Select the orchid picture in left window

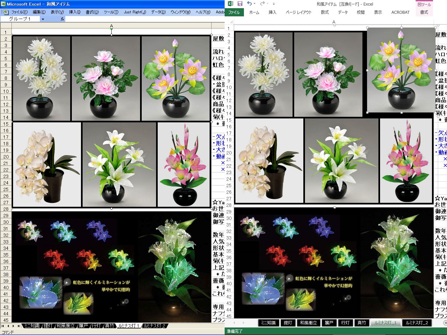47,165
